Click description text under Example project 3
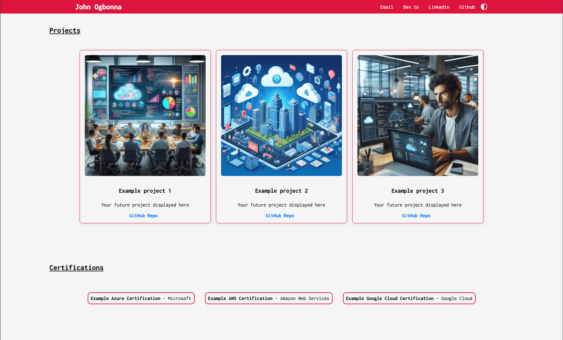Viewport: 563px width, 340px height. coord(418,205)
